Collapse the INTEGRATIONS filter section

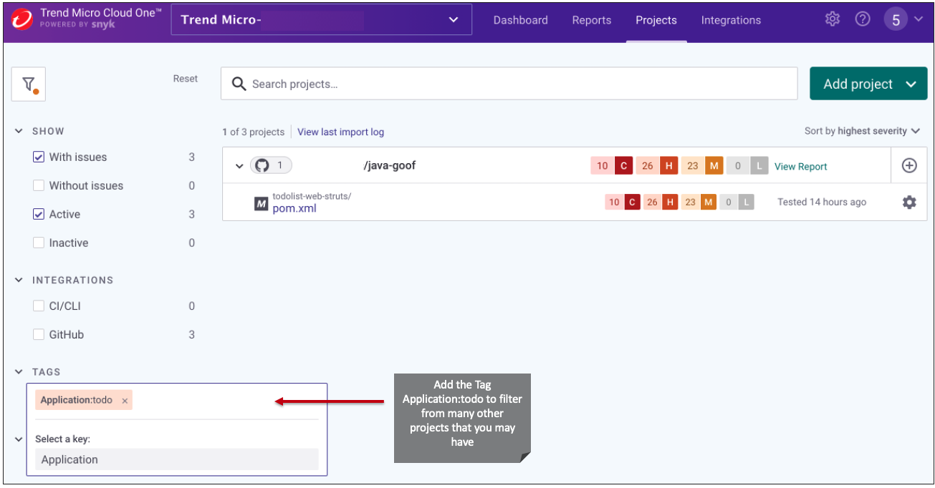click(x=19, y=280)
